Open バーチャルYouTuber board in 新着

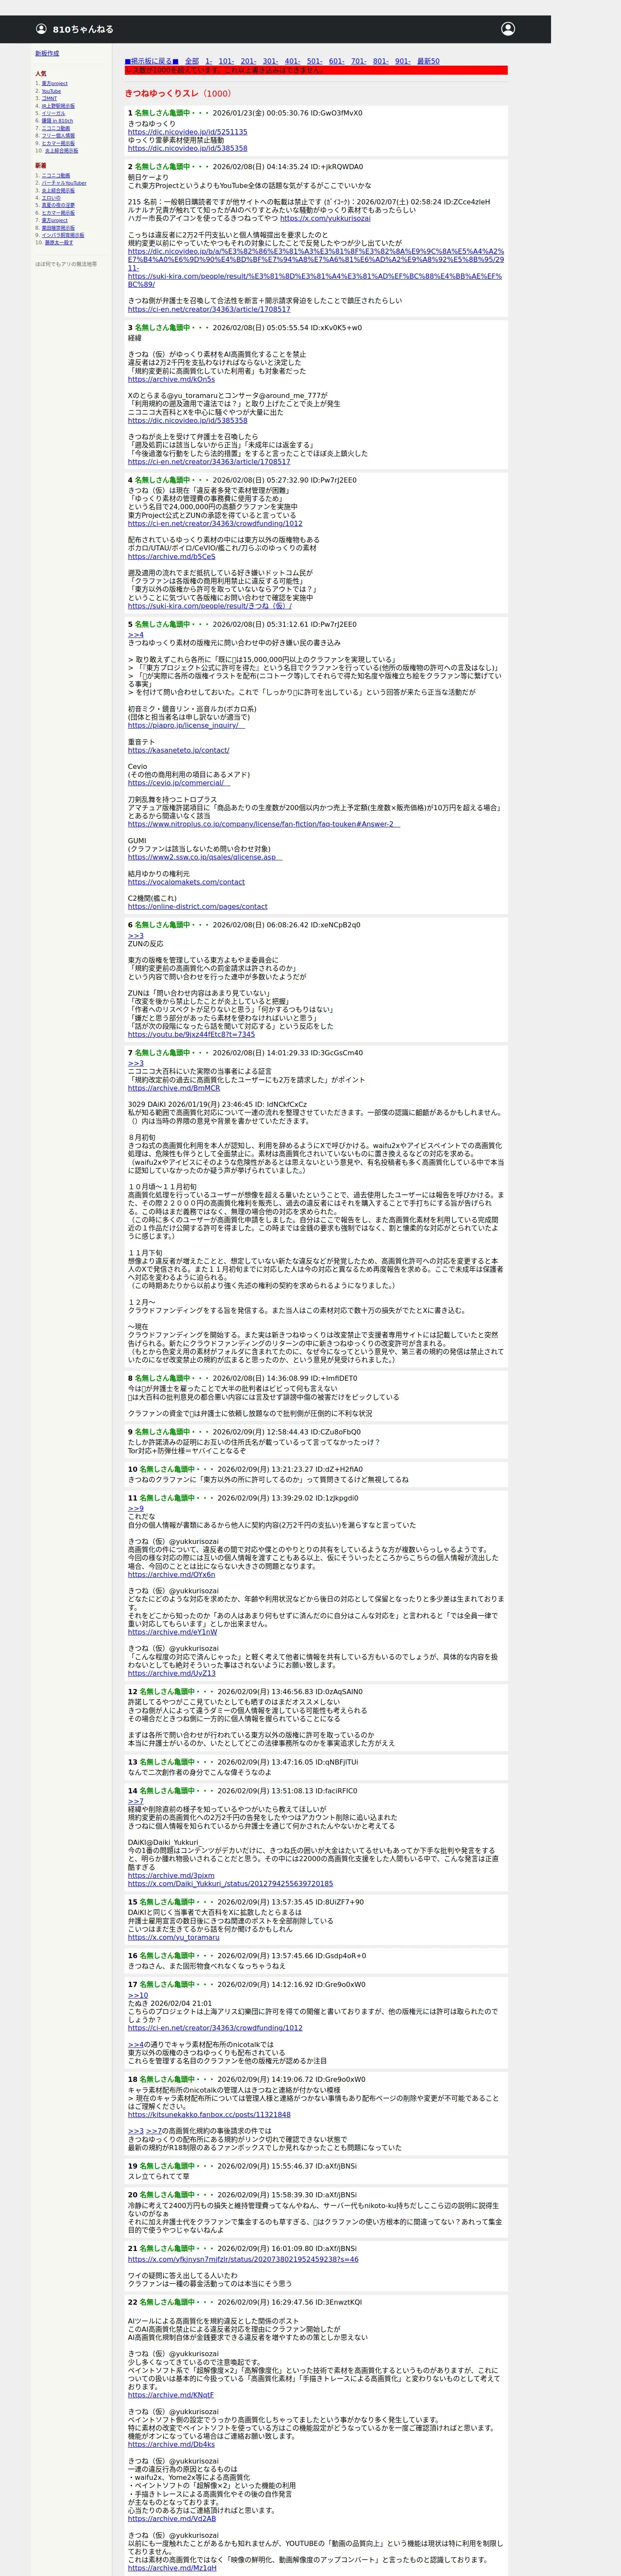(x=64, y=183)
